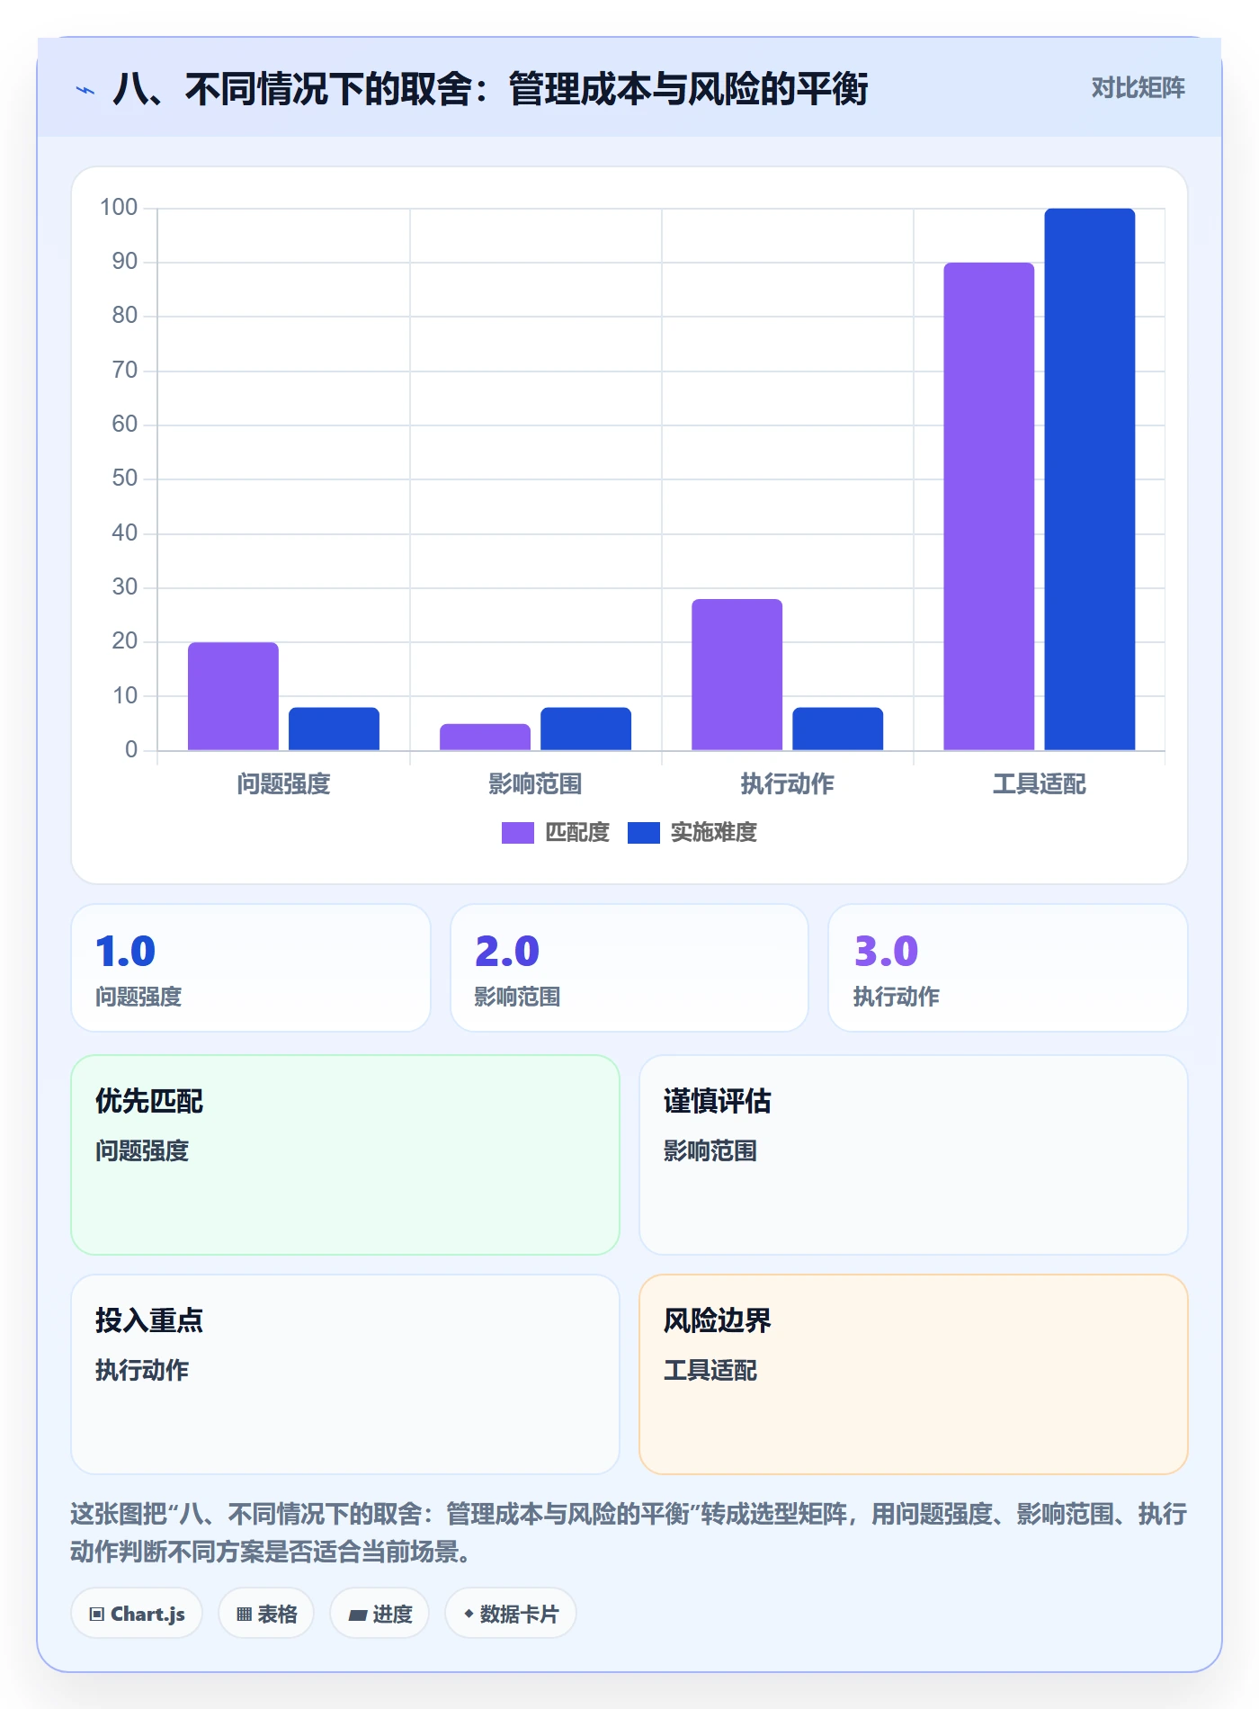Click the blue 实施难度 bar for 问题强度
The width and height of the screenshot is (1259, 1709).
[334, 729]
